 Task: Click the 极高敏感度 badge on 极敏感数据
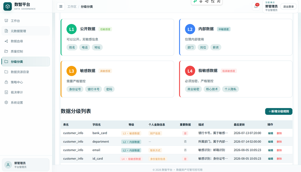229,71
